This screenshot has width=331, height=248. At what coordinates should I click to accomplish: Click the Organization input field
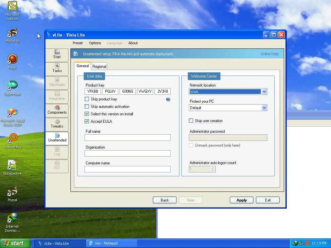coord(127,153)
